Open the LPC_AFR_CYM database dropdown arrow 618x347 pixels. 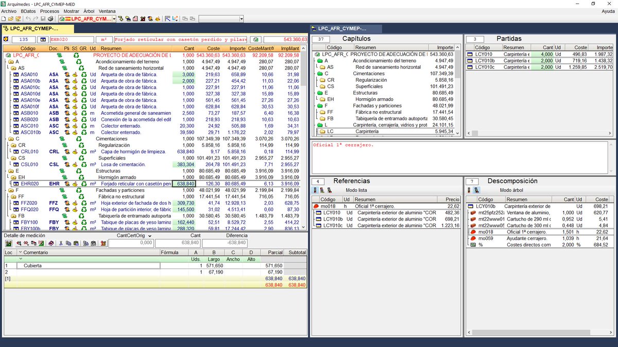coord(114,19)
